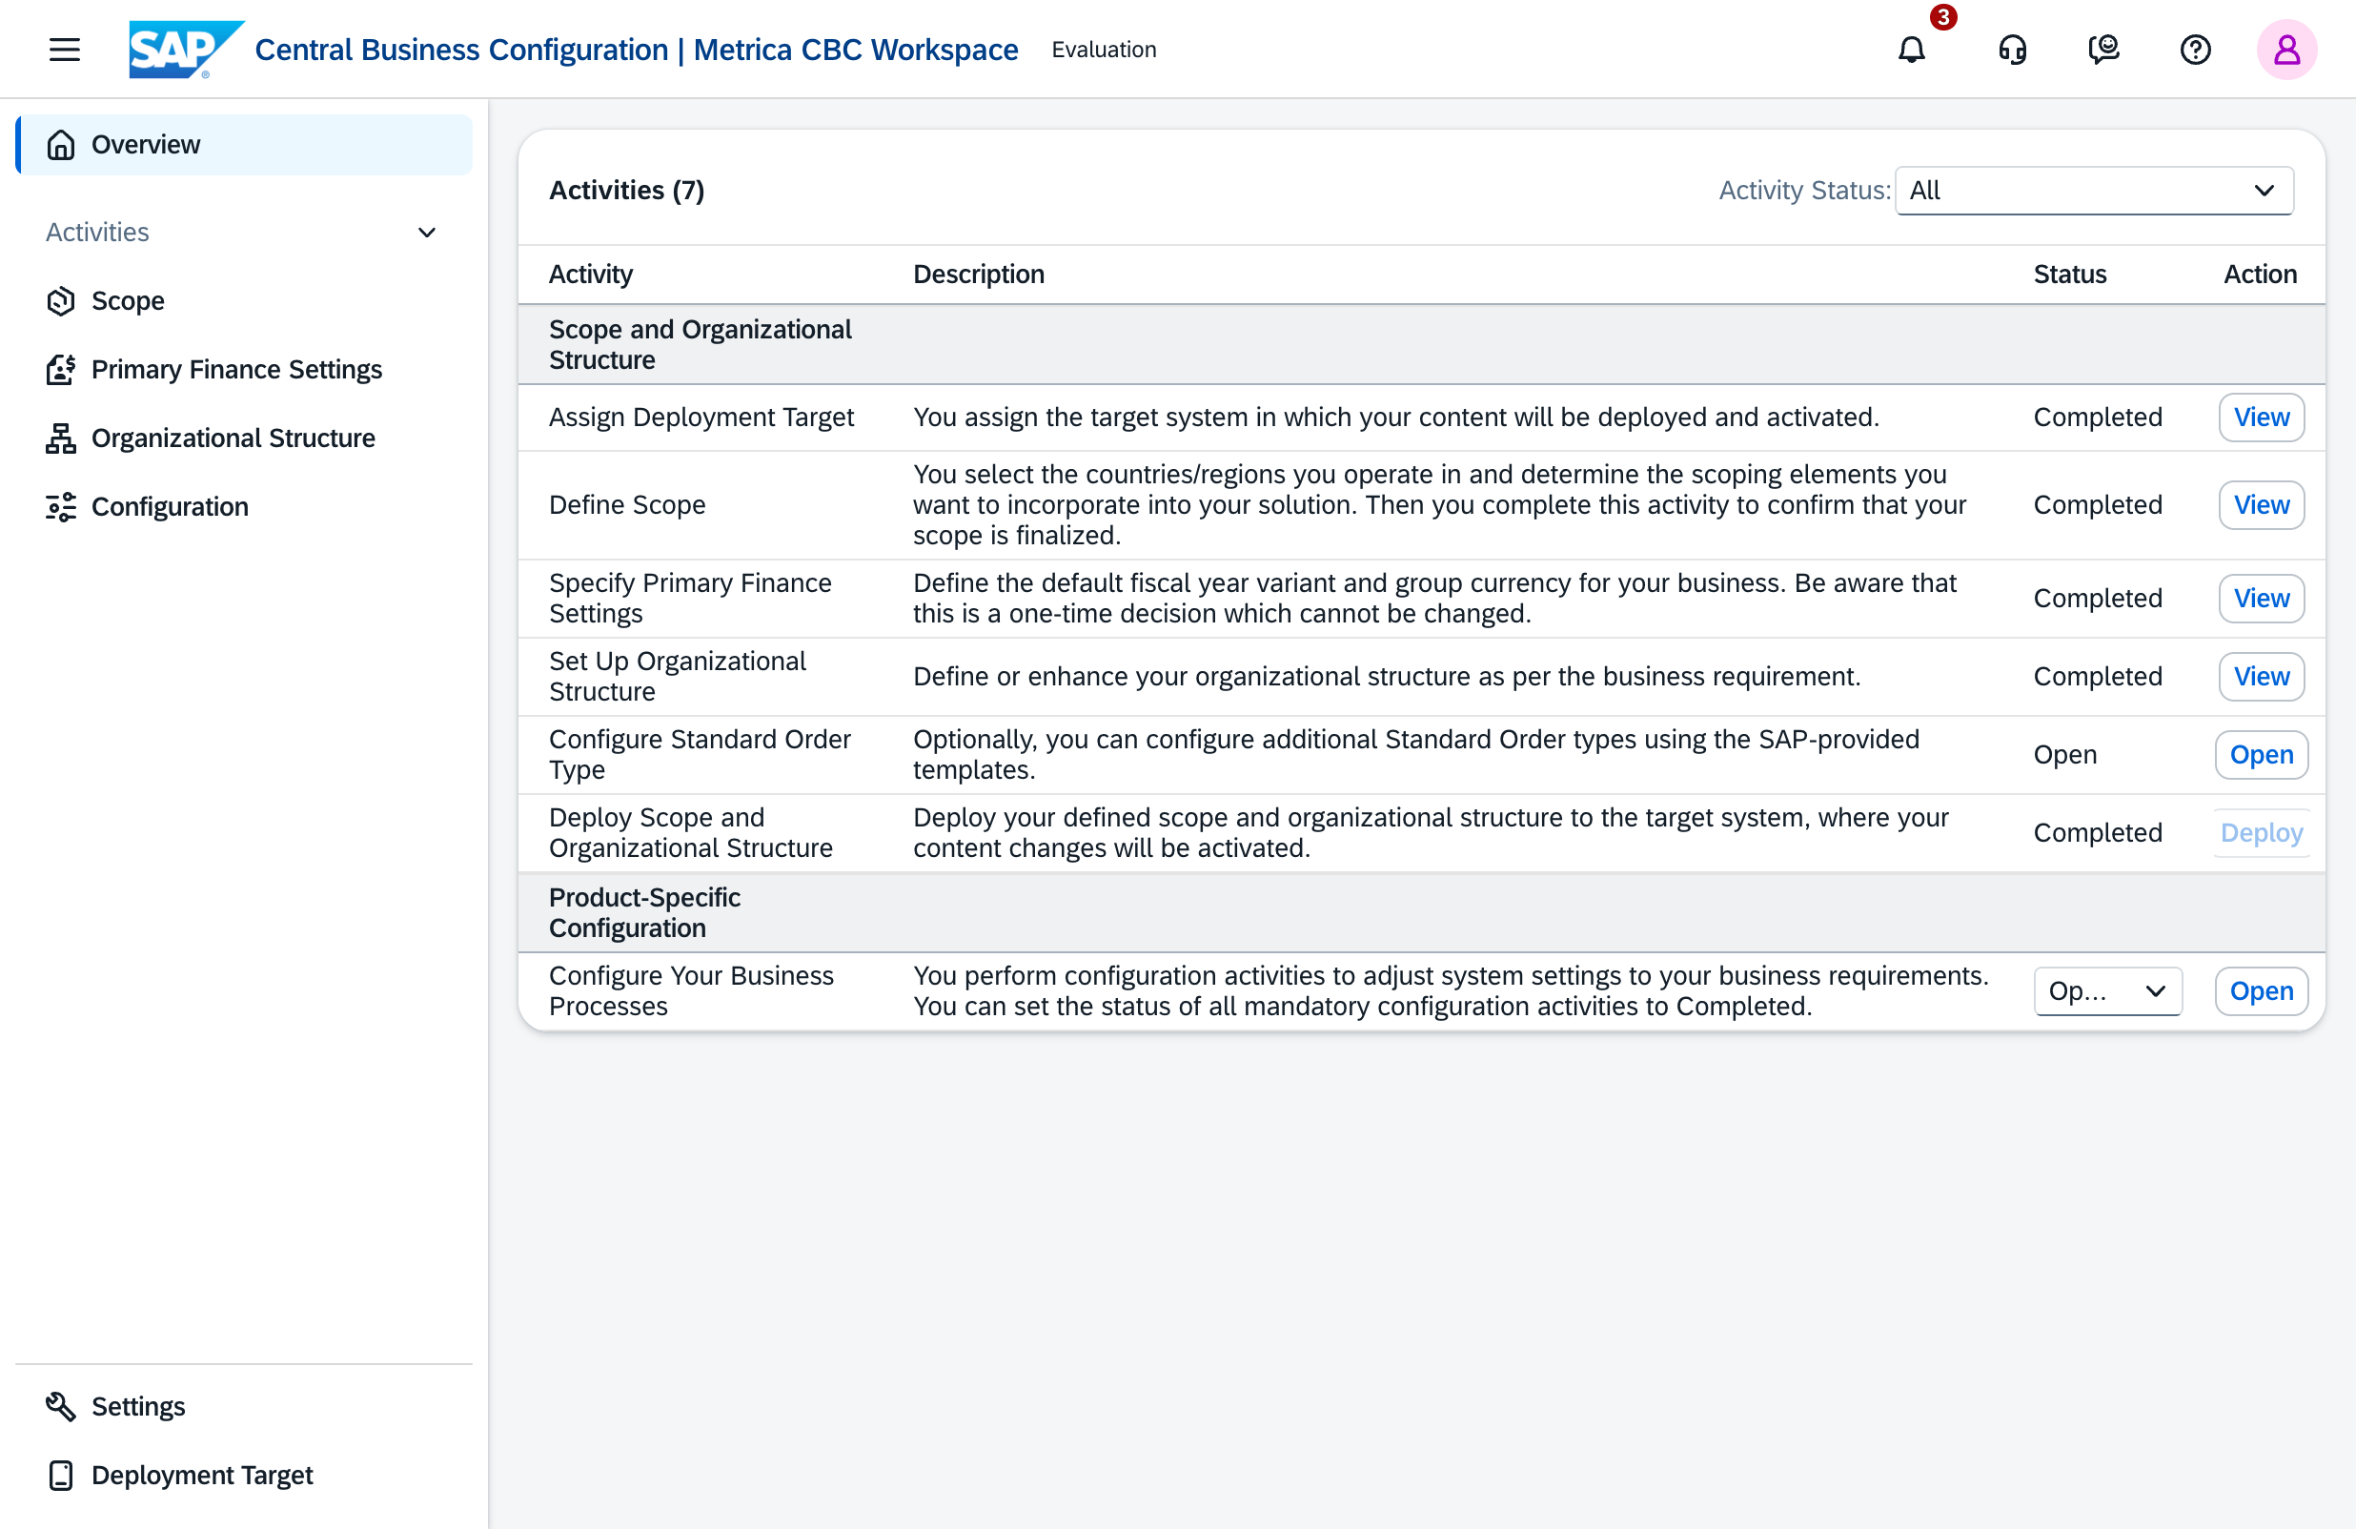This screenshot has height=1529, width=2356.
Task: Click the Description column header
Action: point(978,275)
